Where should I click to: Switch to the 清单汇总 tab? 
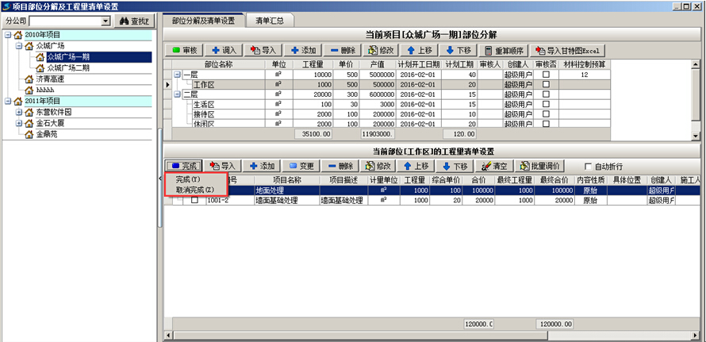(x=267, y=19)
